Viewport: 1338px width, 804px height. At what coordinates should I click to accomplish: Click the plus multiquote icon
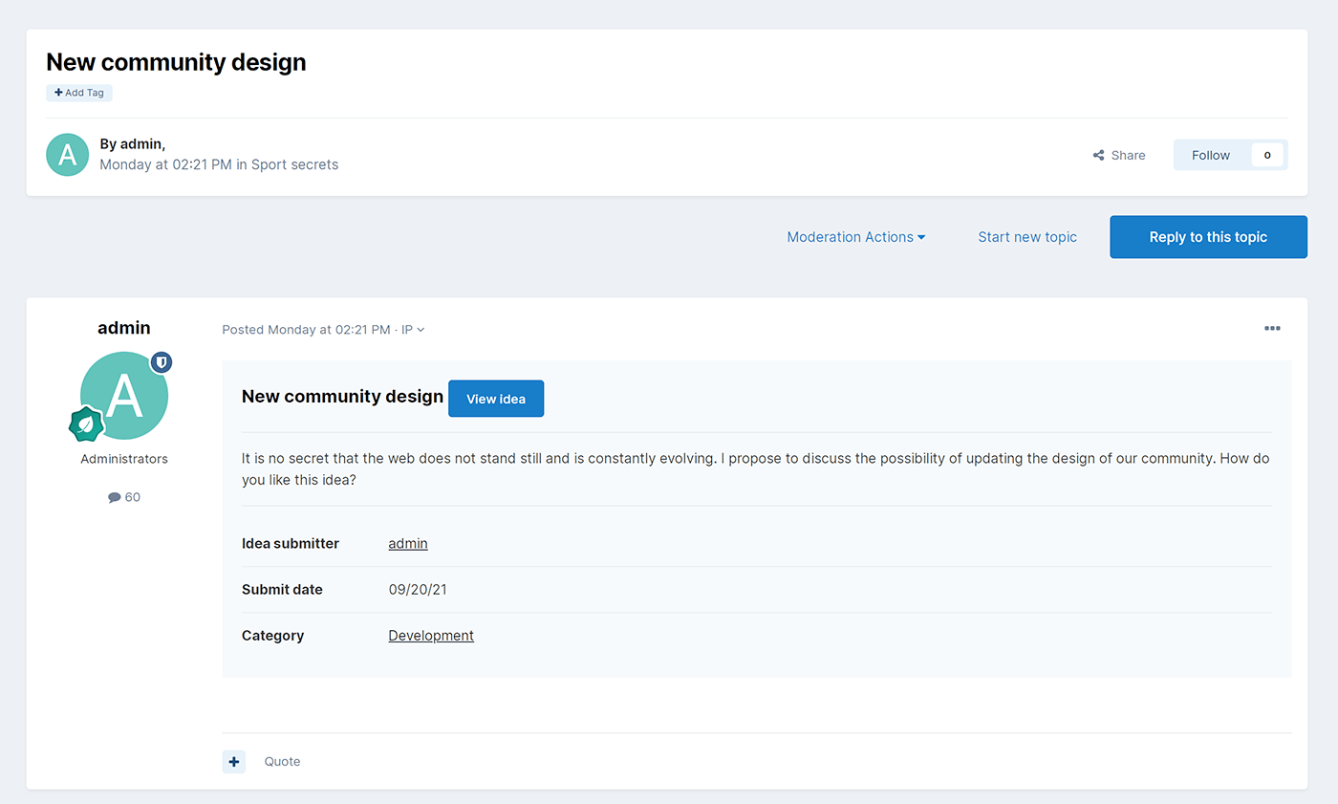tap(234, 762)
